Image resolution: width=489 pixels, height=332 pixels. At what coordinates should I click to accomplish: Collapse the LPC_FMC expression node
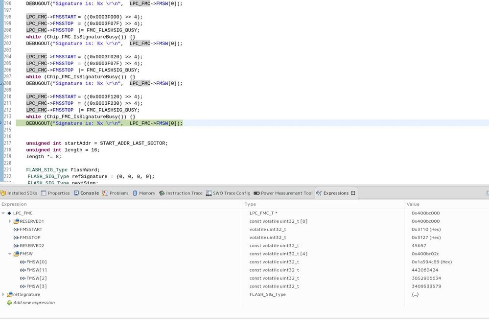point(3,213)
